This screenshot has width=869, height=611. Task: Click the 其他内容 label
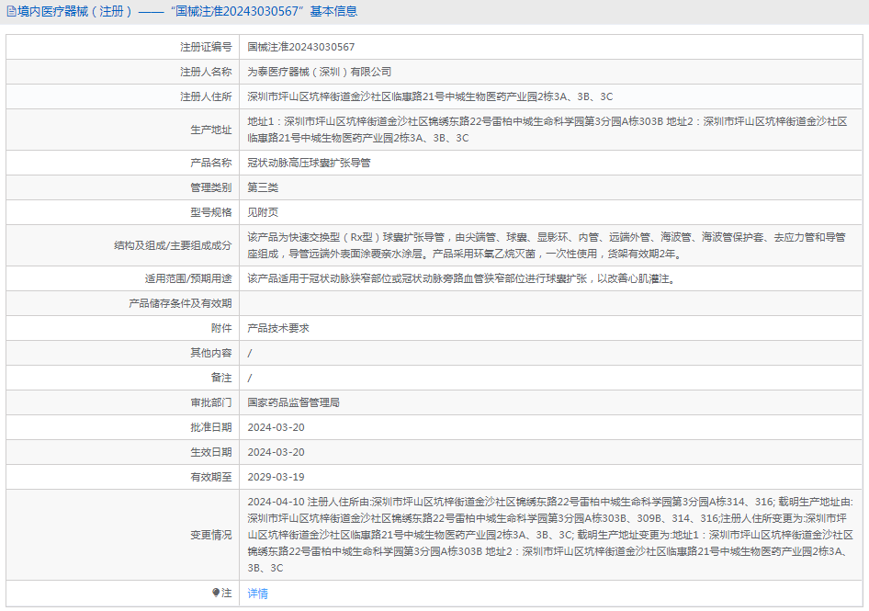[211, 353]
